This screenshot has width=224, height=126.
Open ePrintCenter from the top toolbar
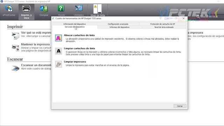[x=9, y=10]
